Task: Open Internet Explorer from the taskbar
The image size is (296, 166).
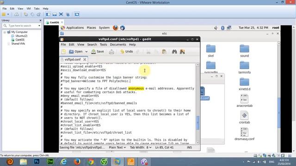Action: 64,161
